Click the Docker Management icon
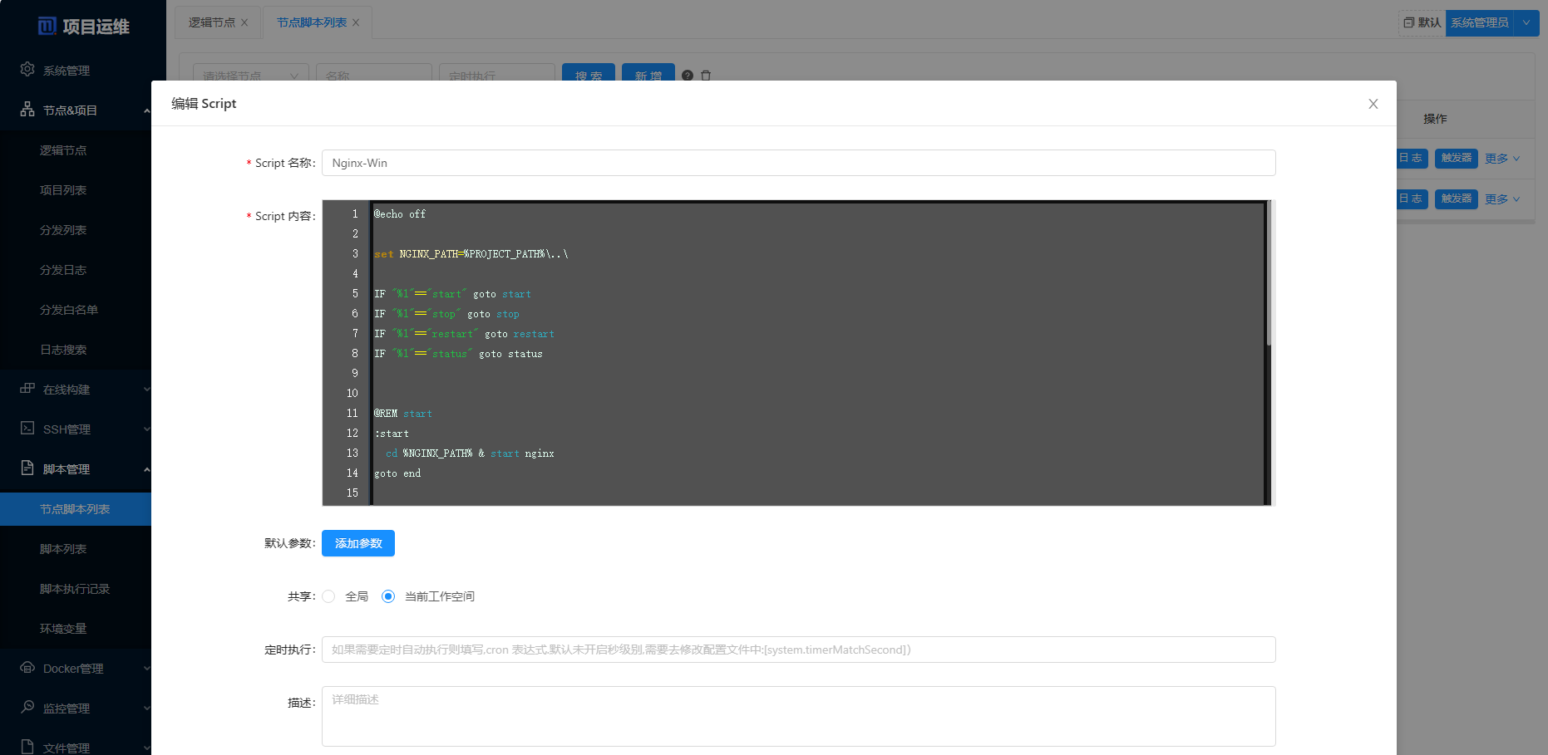 point(27,668)
